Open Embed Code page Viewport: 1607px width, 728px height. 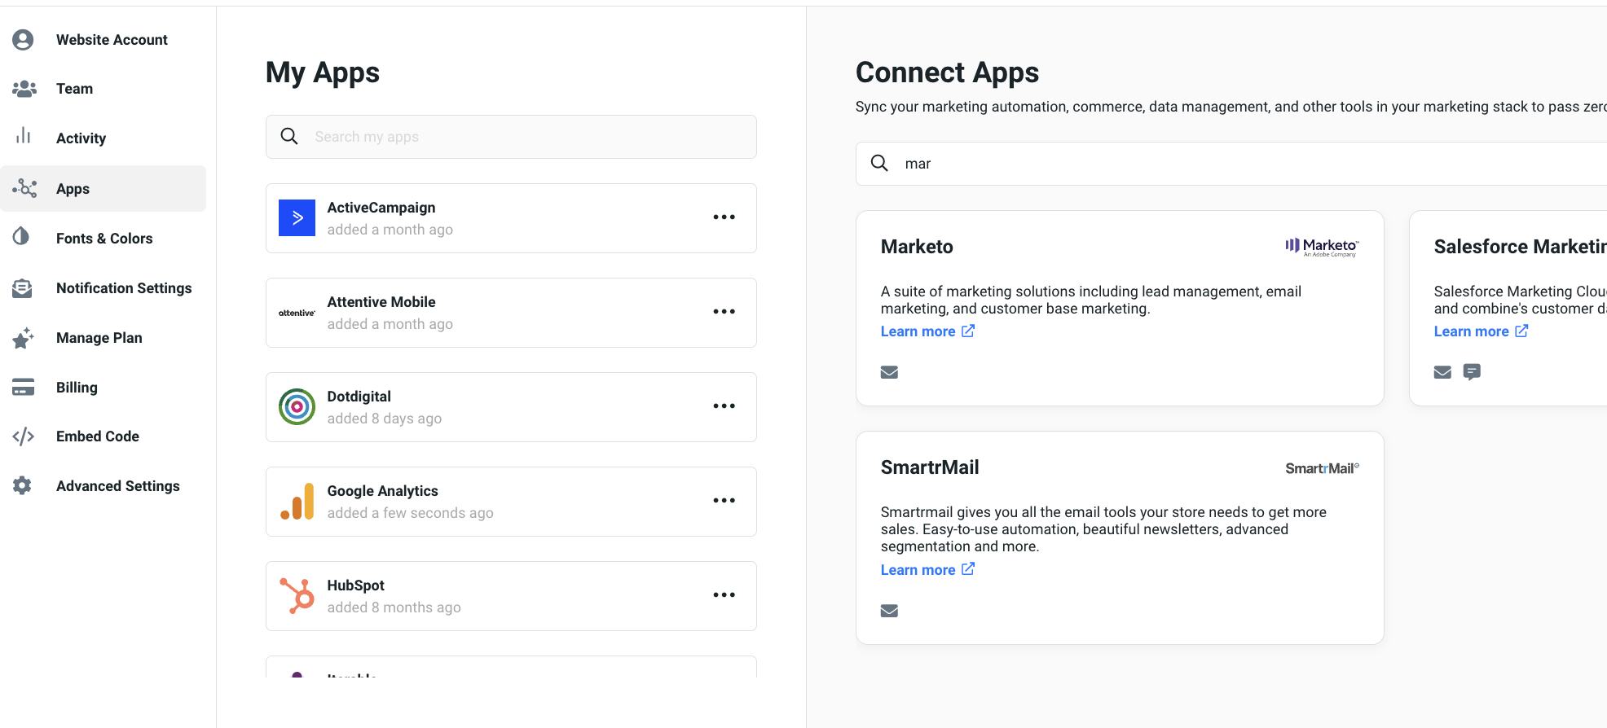point(98,436)
